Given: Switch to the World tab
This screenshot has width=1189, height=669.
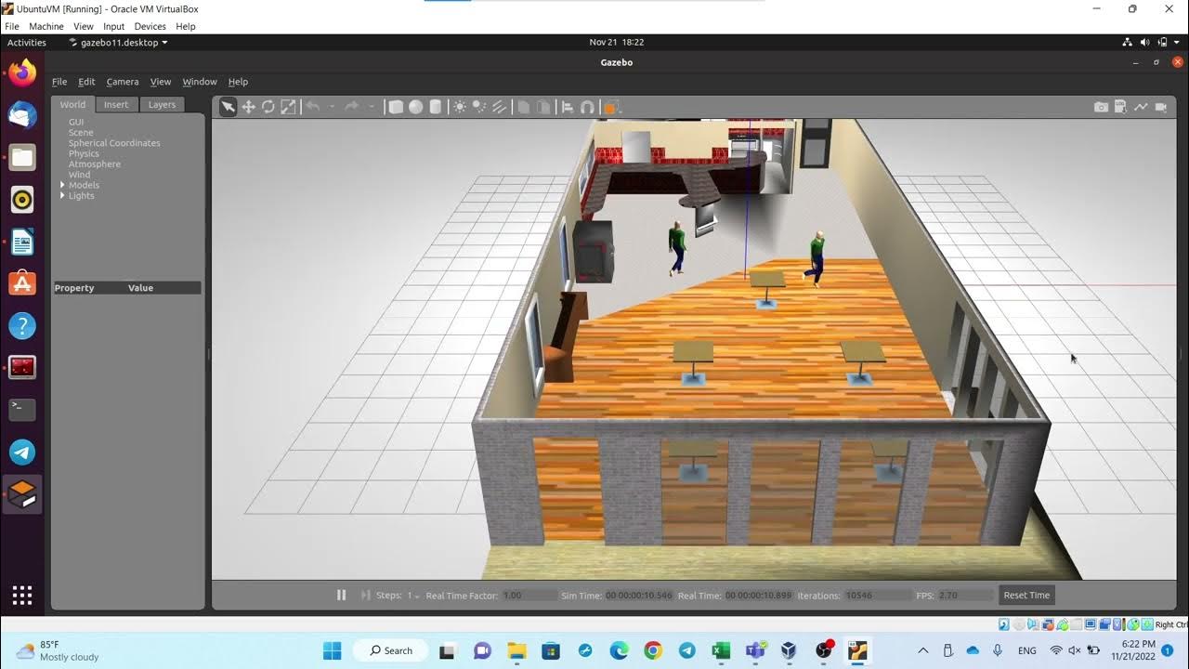Looking at the screenshot, I should tap(72, 105).
